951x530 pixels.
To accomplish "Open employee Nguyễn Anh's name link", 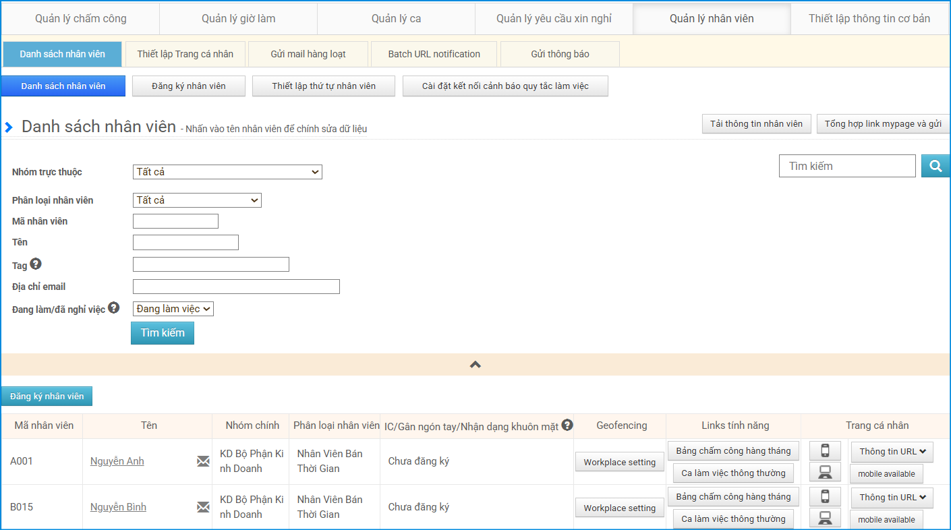I will 117,461.
